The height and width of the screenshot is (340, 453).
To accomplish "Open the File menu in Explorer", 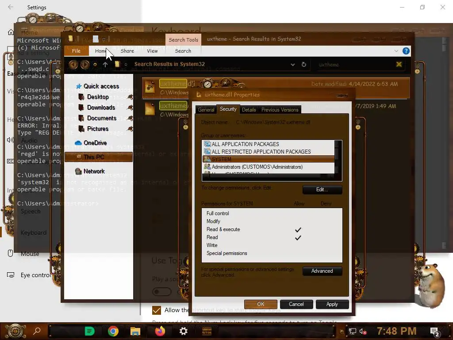I will pyautogui.click(x=76, y=51).
